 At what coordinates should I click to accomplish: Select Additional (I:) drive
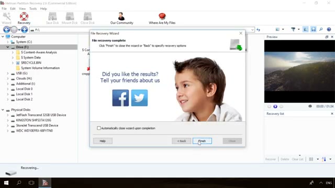point(26,84)
